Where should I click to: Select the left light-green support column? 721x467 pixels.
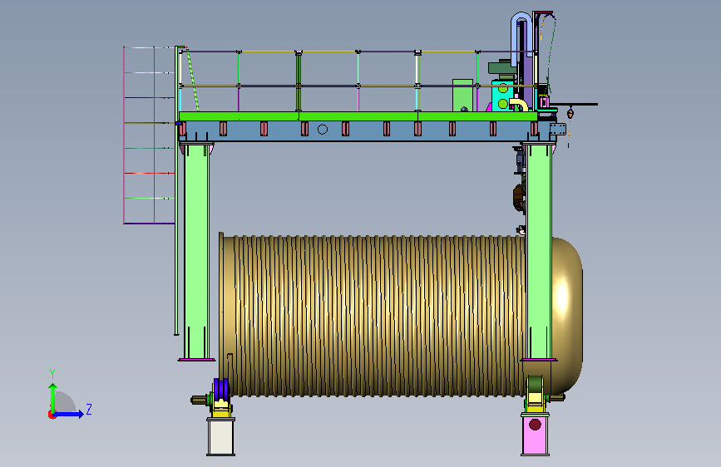coord(197,252)
